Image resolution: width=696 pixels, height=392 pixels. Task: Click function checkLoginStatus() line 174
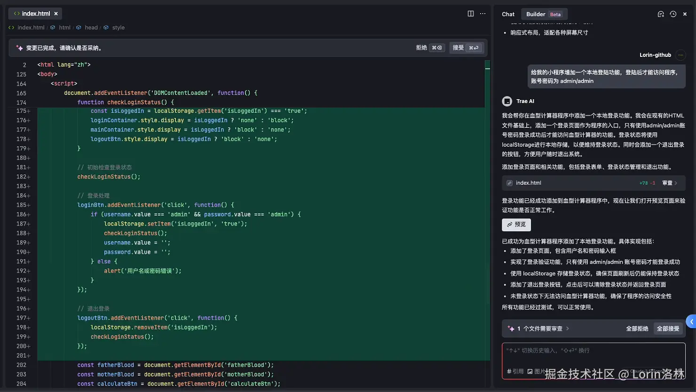(x=126, y=102)
